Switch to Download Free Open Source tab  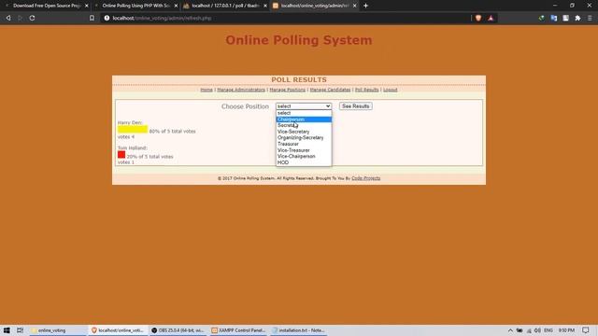tap(46, 6)
